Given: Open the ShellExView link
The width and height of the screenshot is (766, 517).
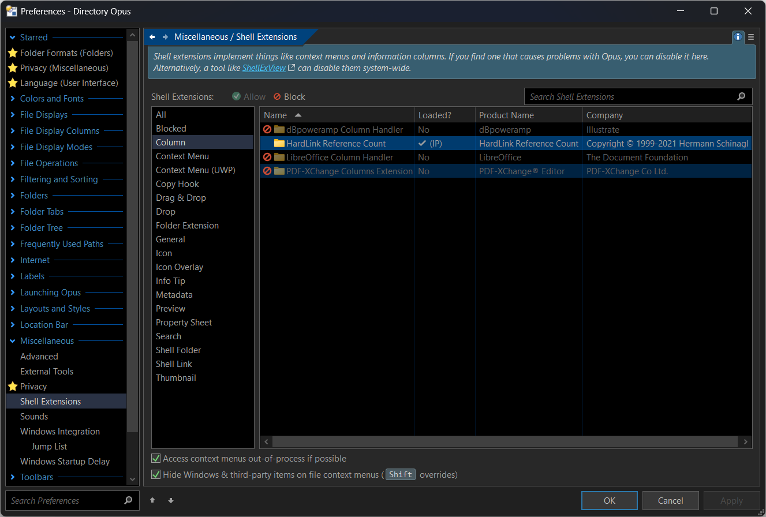Looking at the screenshot, I should point(264,68).
